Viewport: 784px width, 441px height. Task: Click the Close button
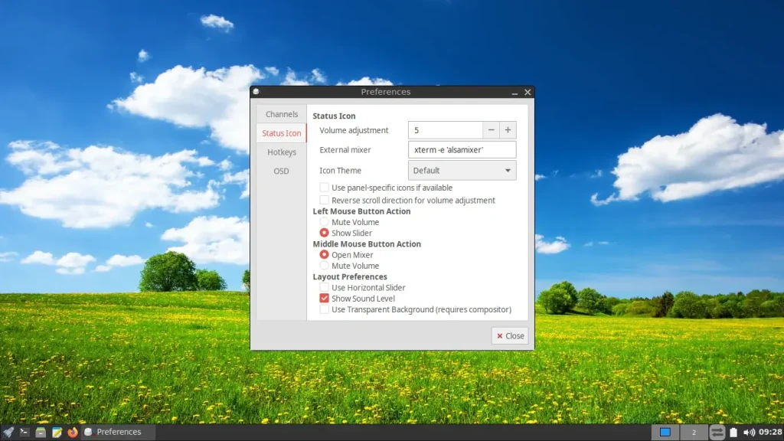[x=509, y=336]
